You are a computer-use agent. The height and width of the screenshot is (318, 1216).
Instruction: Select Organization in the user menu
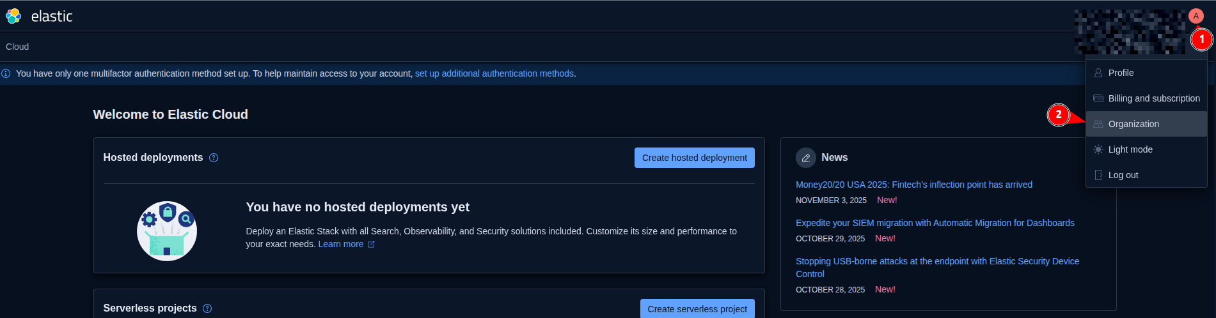pos(1146,124)
